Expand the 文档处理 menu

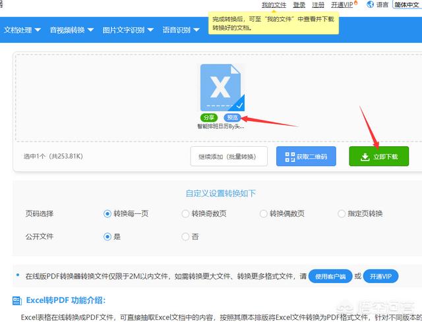point(22,30)
